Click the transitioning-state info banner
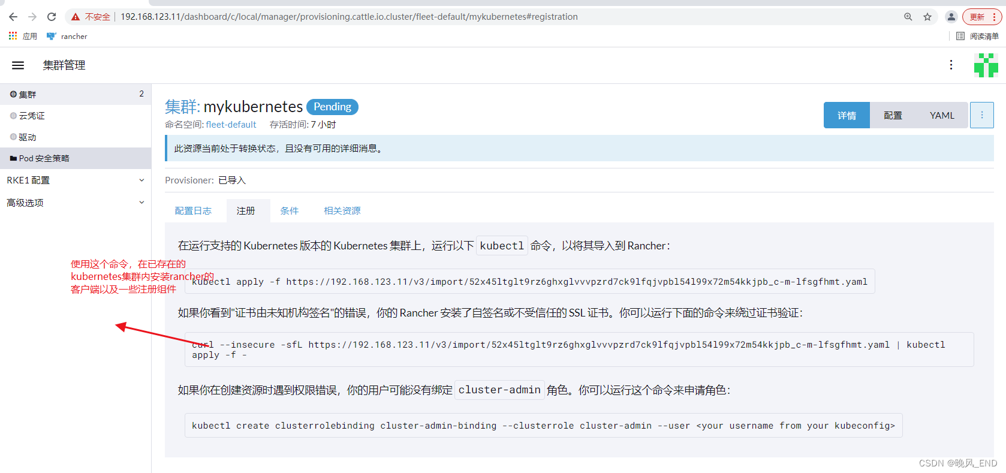The width and height of the screenshot is (1006, 473). click(x=579, y=148)
